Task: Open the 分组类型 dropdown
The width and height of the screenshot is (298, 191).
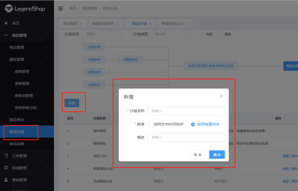Action: point(171,34)
